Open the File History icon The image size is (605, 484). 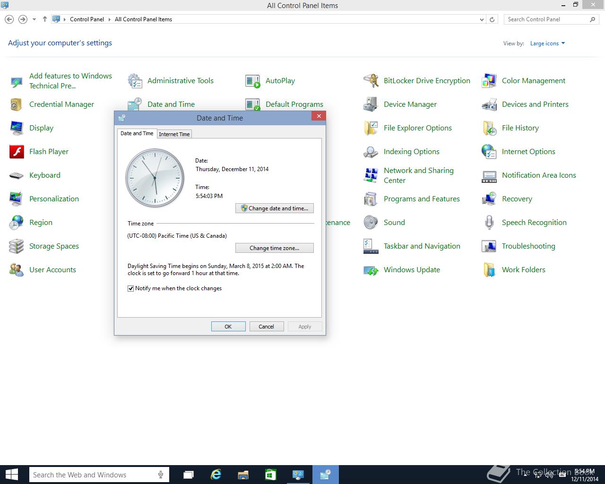point(489,128)
